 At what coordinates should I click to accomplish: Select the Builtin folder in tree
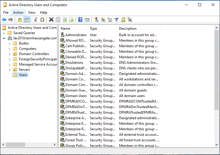tap(24, 43)
